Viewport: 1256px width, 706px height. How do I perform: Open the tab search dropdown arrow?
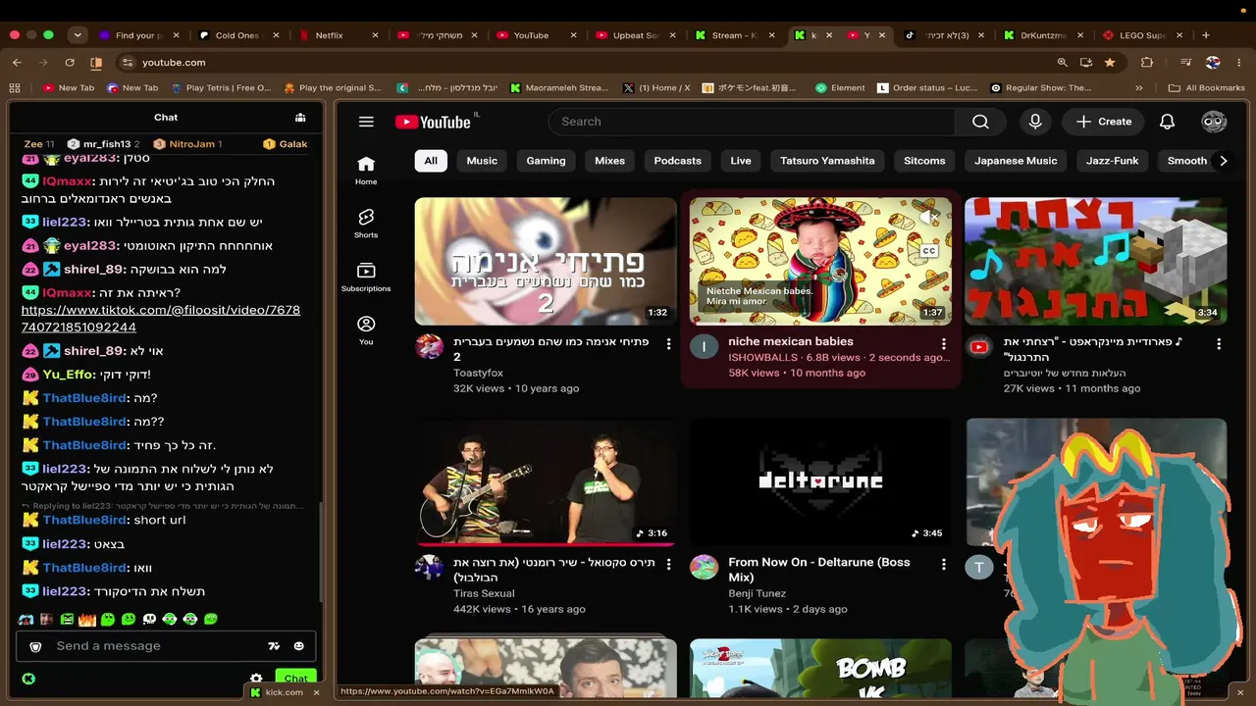point(78,35)
